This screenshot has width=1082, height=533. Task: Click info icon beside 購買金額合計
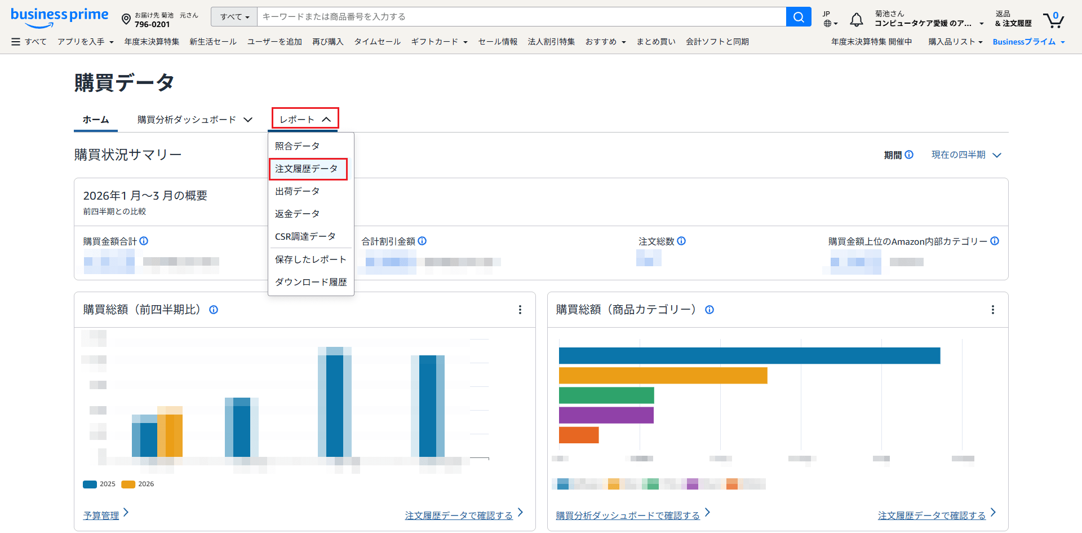click(x=144, y=241)
